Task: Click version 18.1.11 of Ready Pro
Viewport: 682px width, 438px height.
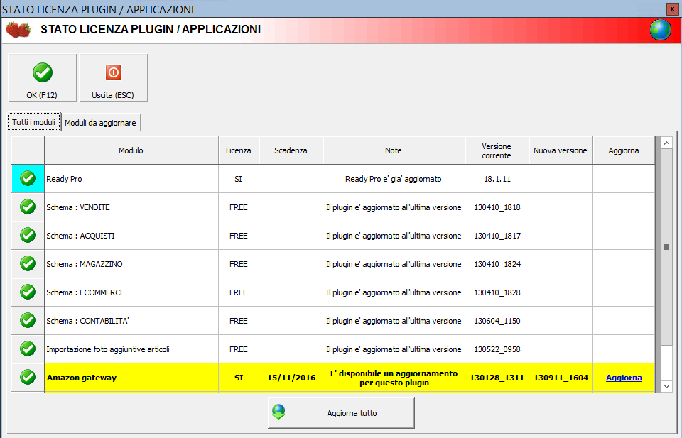Action: pyautogui.click(x=497, y=179)
